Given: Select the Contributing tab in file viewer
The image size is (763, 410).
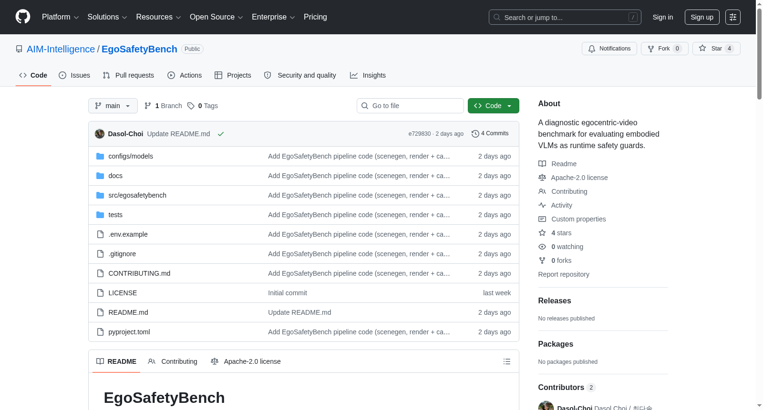Looking at the screenshot, I should point(173,361).
